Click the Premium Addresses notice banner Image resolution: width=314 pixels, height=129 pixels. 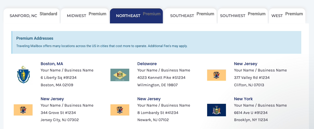pyautogui.click(x=156, y=42)
